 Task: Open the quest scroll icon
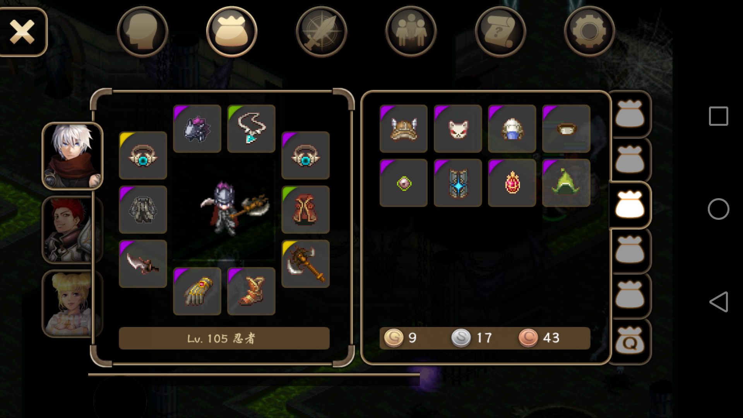coord(500,32)
